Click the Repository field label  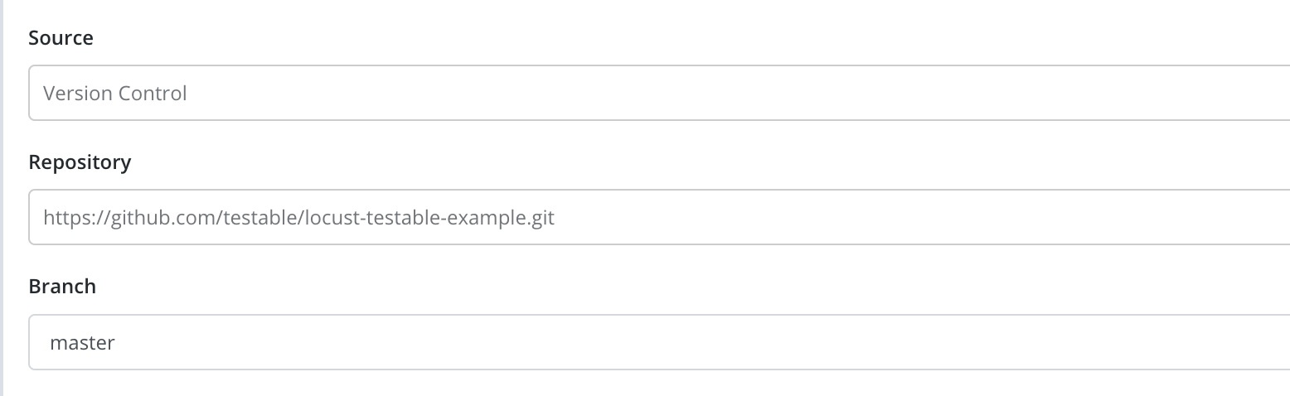[x=80, y=162]
